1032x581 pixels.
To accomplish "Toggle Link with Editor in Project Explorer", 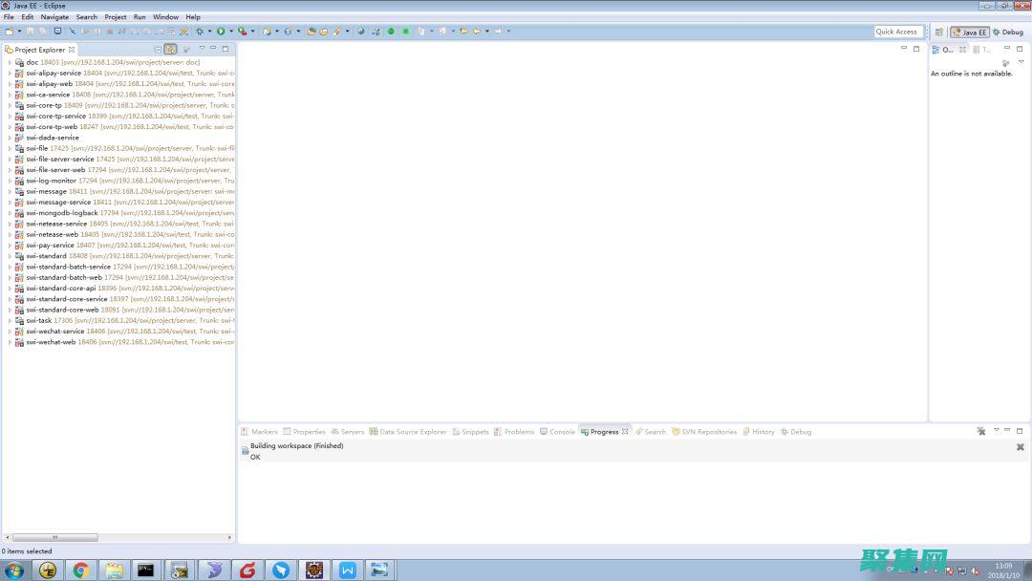I will [x=170, y=49].
